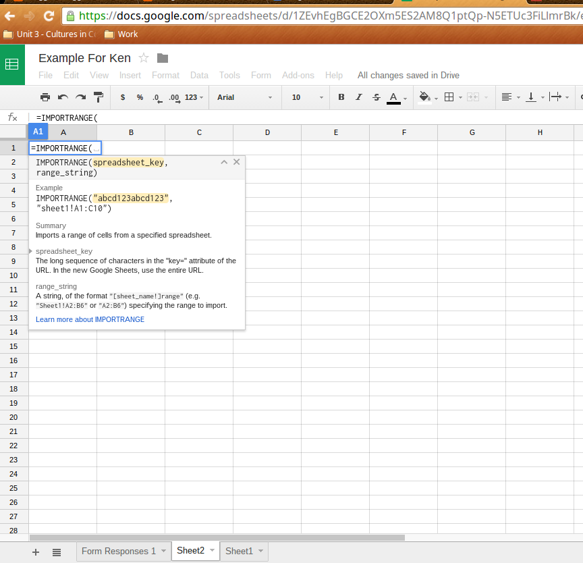Open more number formats 123 dropdown

click(194, 97)
